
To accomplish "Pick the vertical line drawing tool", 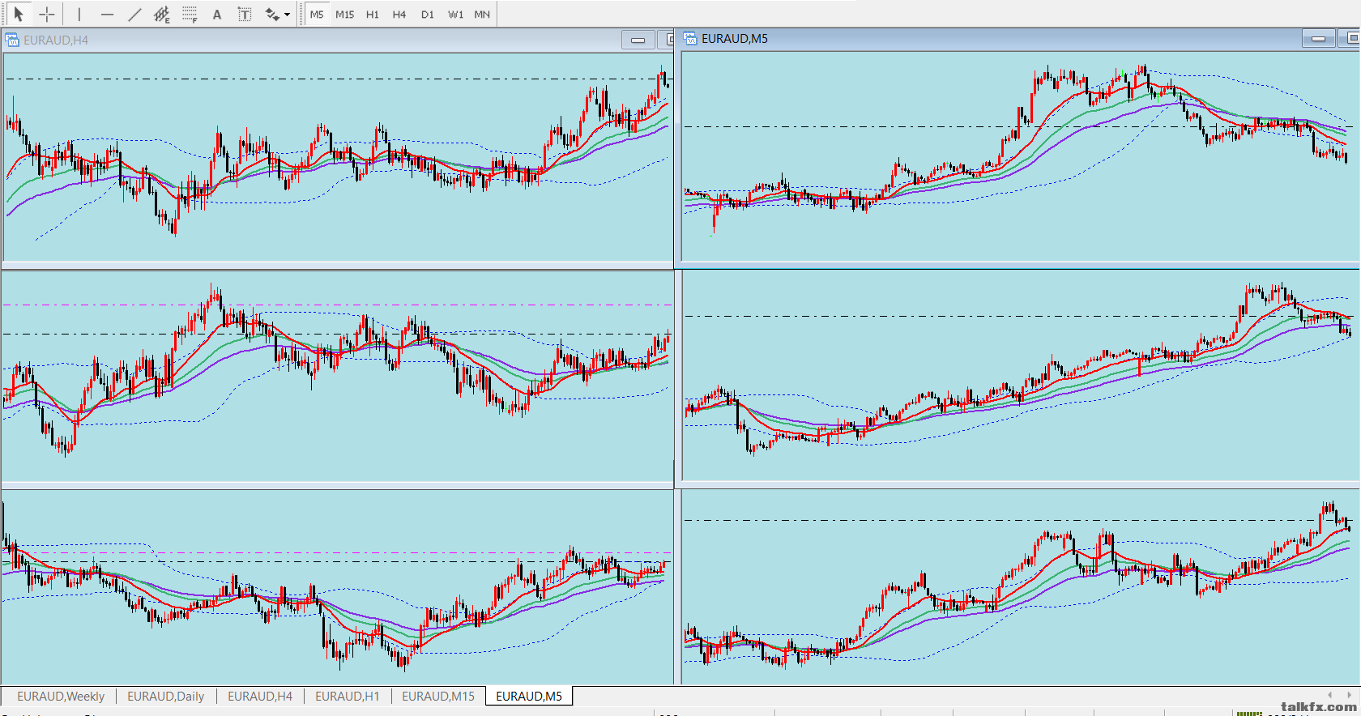I will (79, 15).
